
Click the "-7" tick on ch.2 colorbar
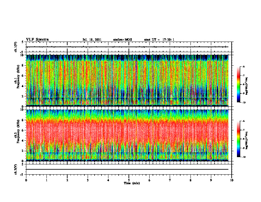[243, 130]
